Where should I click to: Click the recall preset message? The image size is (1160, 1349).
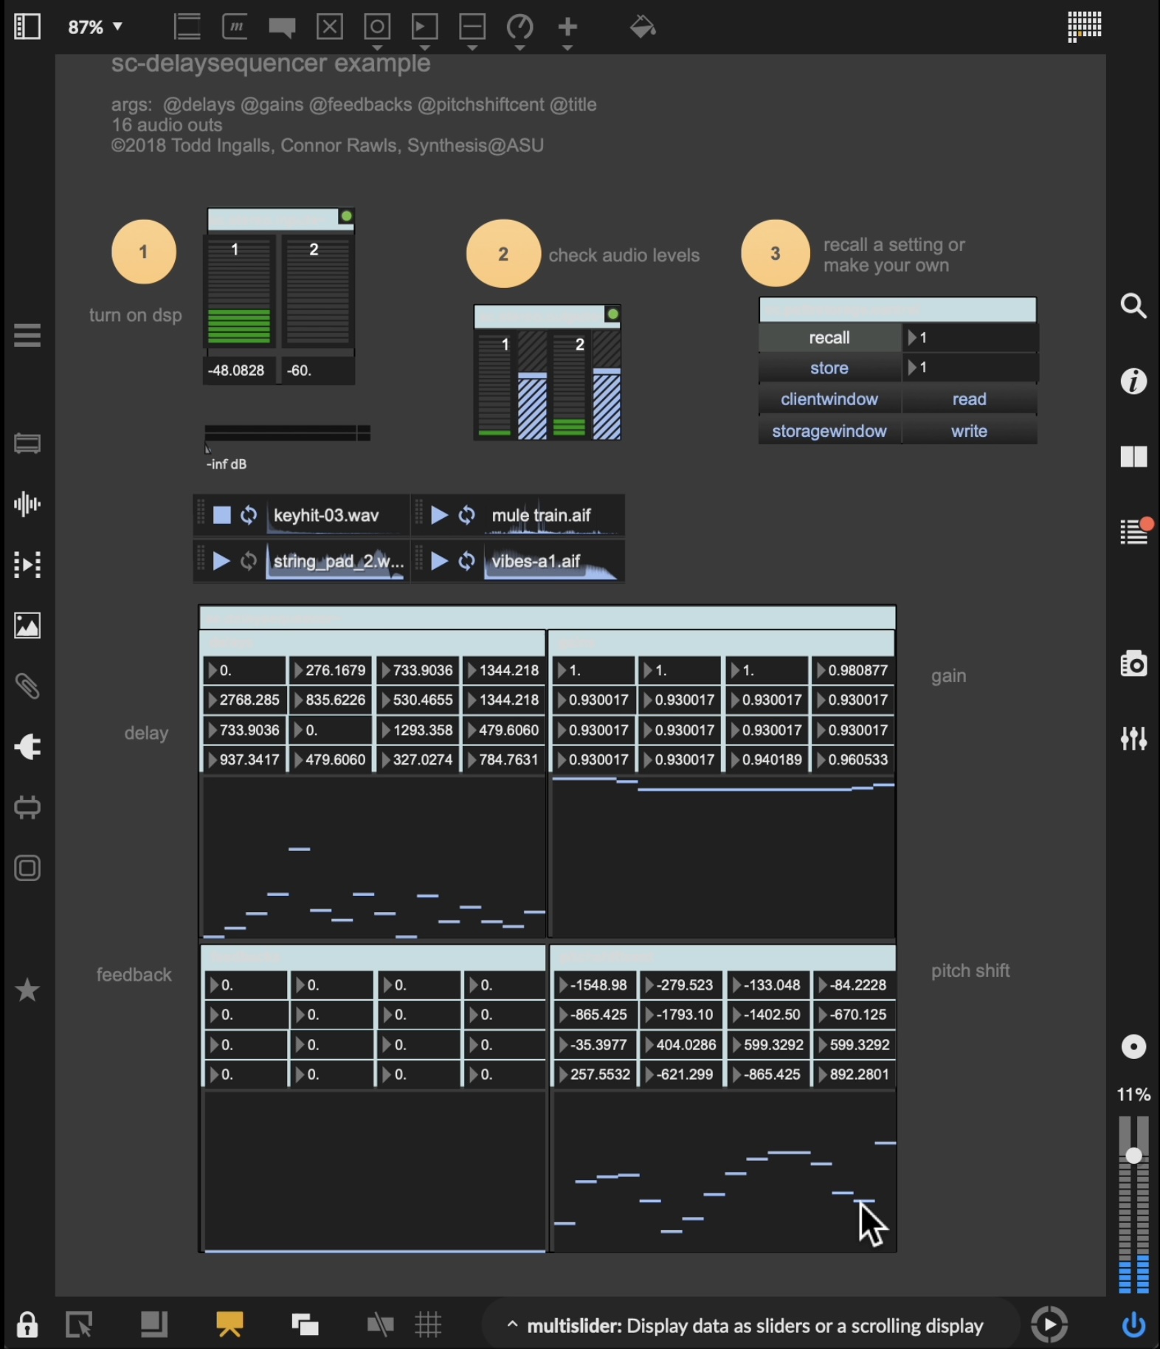[x=829, y=338]
